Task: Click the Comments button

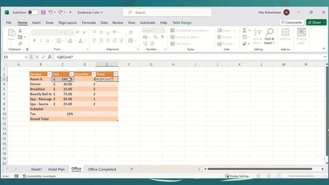Action: point(291,23)
